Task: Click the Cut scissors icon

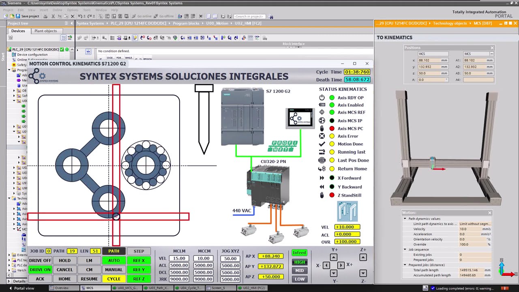Action: [53, 16]
